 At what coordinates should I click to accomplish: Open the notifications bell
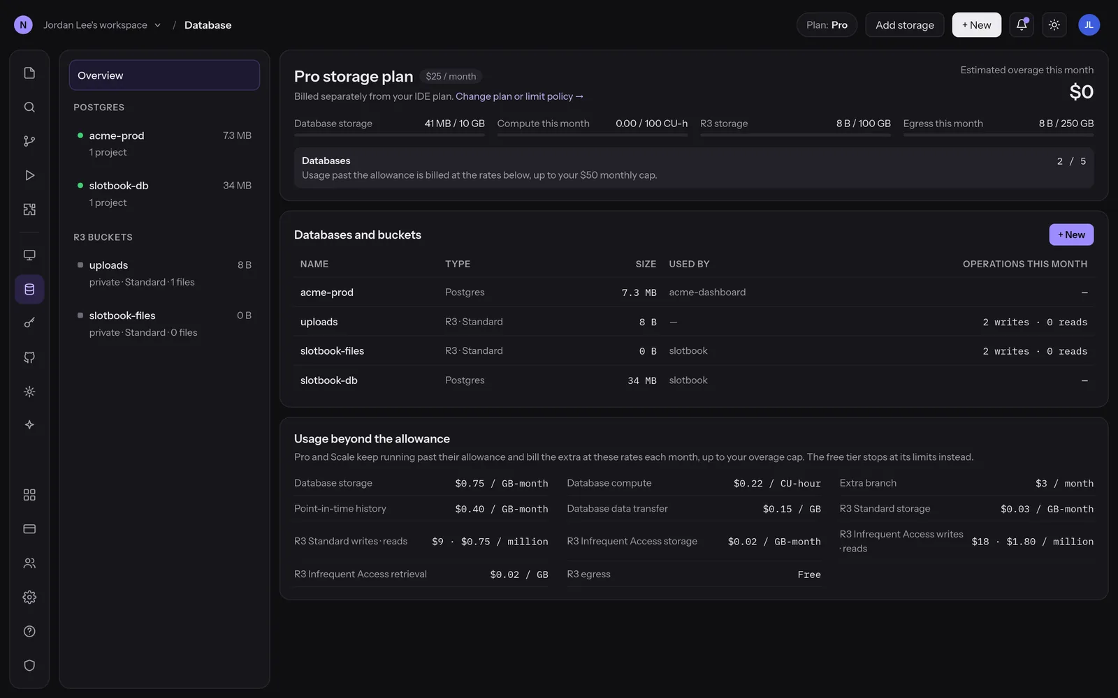pos(1022,25)
